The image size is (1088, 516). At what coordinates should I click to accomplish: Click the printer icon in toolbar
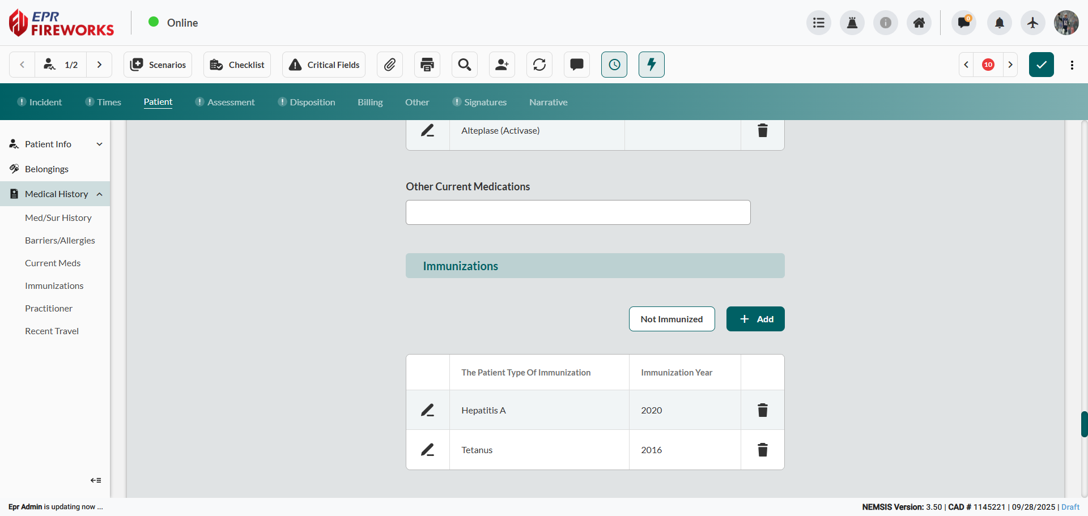coord(427,65)
